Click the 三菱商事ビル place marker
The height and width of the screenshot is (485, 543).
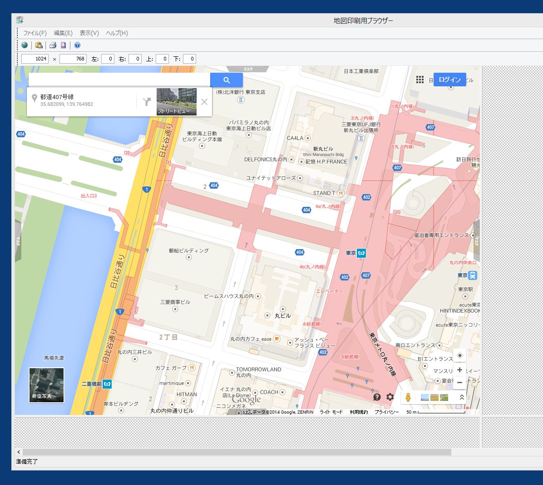pyautogui.click(x=175, y=309)
